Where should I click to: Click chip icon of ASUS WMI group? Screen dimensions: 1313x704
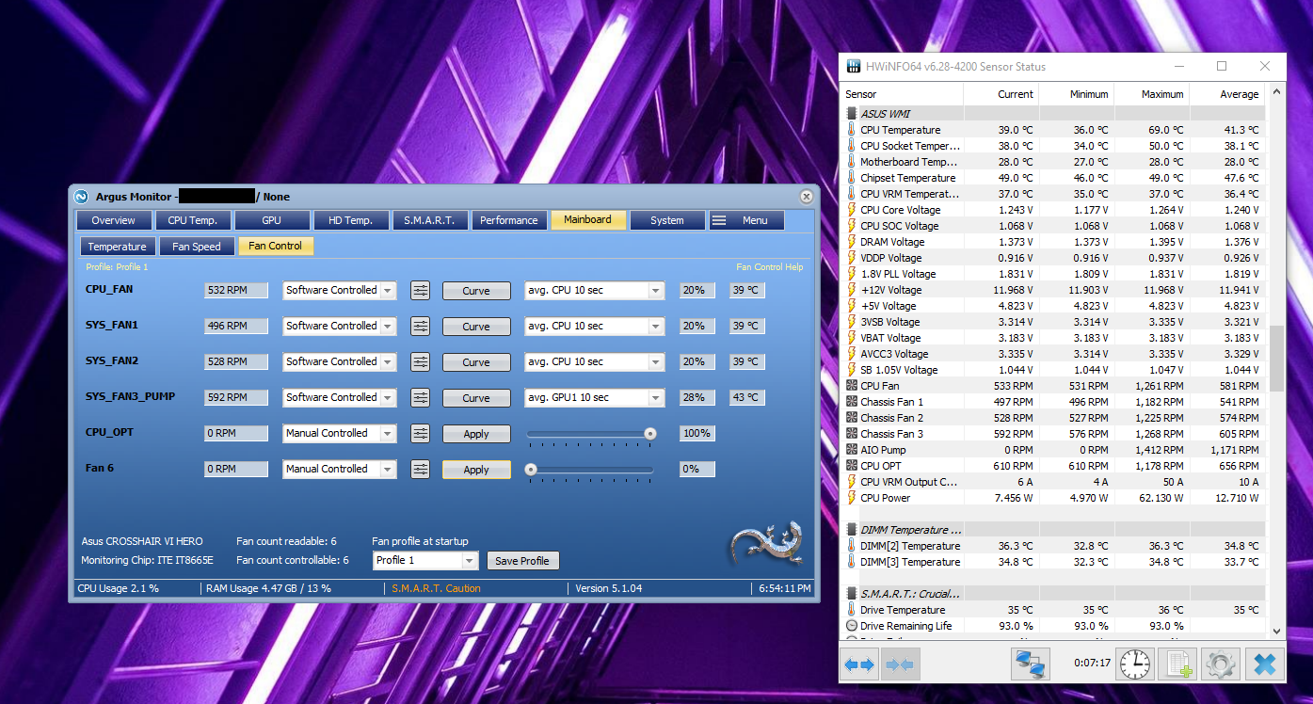852,114
